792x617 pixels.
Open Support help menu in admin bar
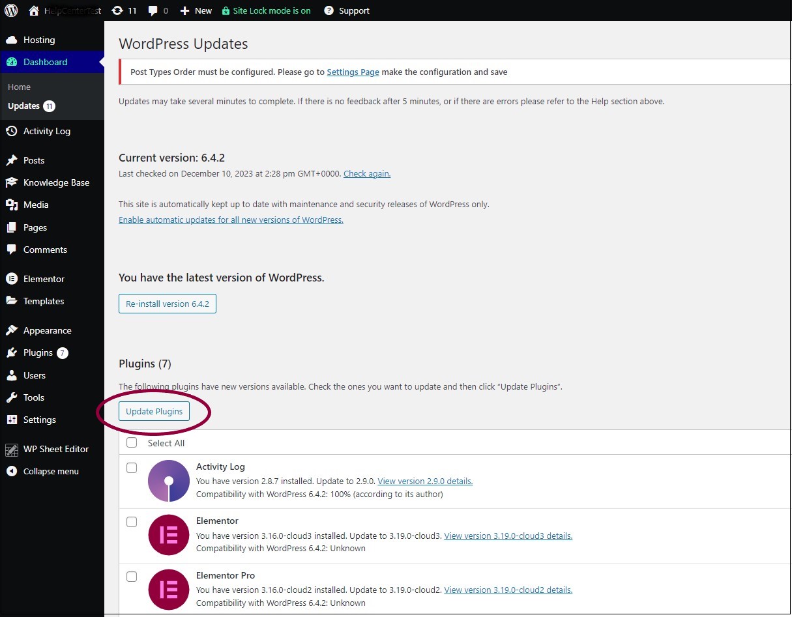[347, 10]
